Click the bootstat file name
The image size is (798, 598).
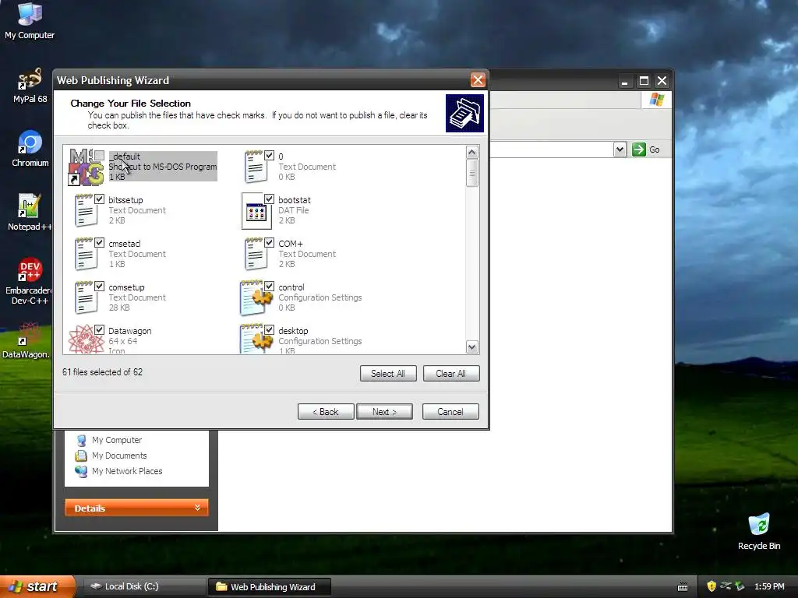294,200
